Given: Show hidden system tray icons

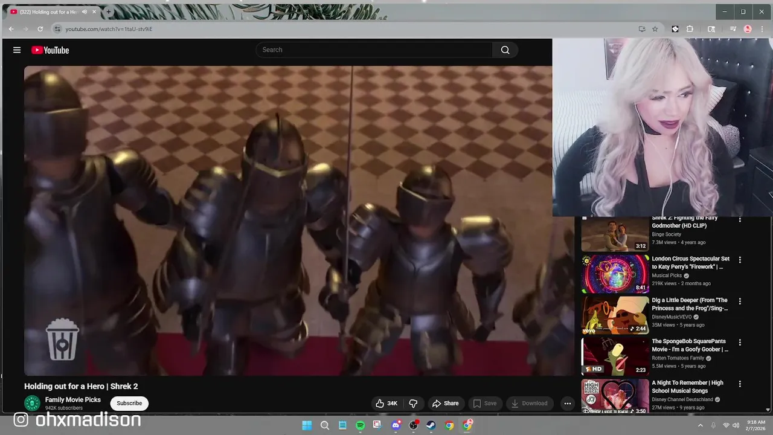Looking at the screenshot, I should pos(701,425).
